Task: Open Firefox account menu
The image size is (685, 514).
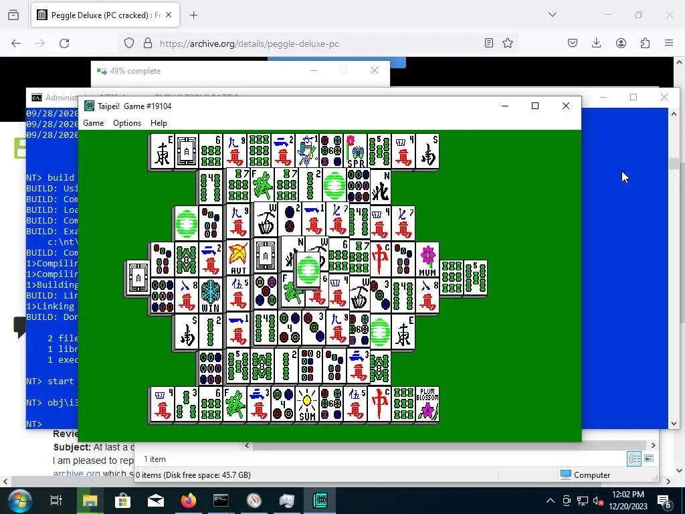Action: [621, 43]
